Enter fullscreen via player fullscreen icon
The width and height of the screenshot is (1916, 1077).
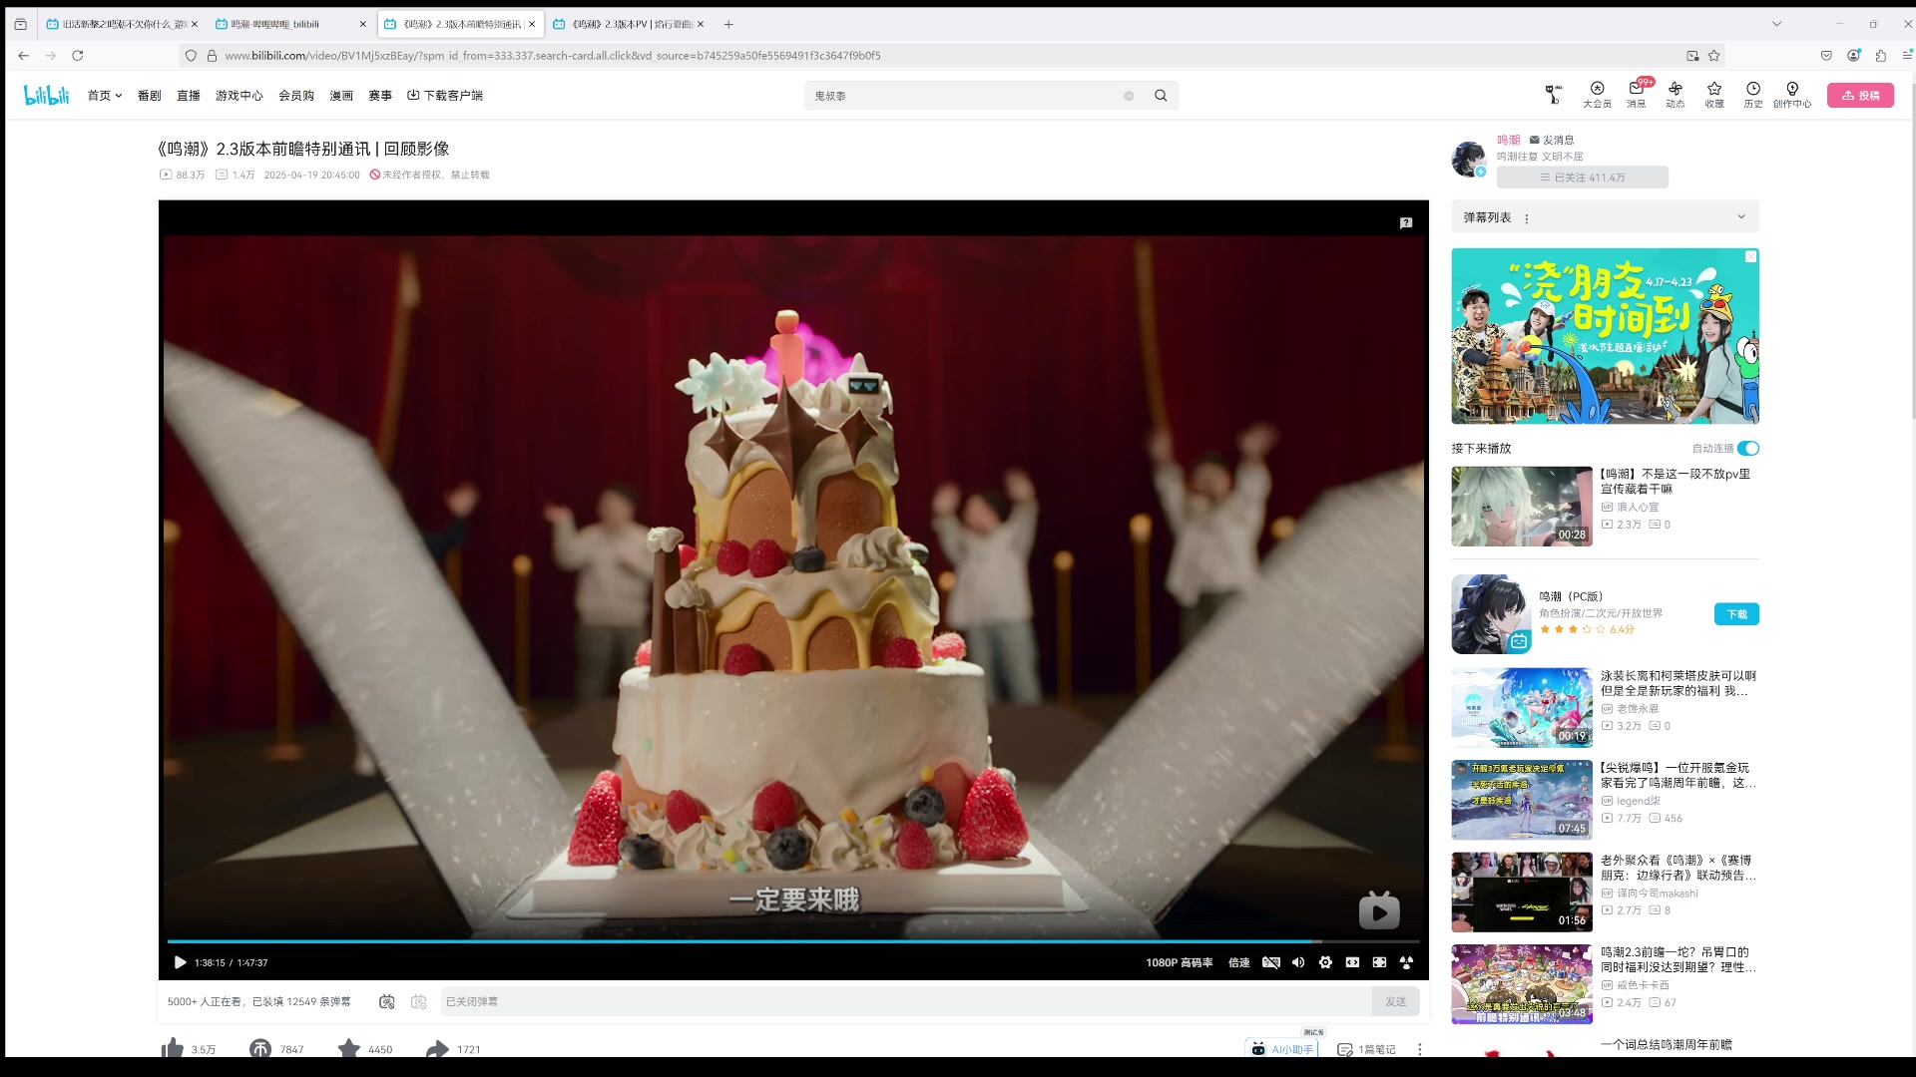click(x=1406, y=962)
